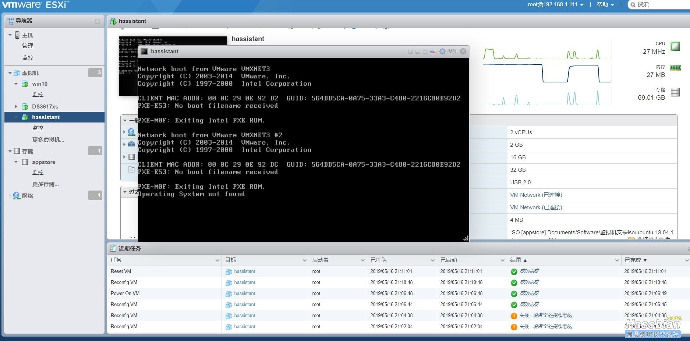Image resolution: width=690 pixels, height=341 pixels.
Task: Click the storage disk icon next to 69.01 GB
Action: pyautogui.click(x=675, y=92)
